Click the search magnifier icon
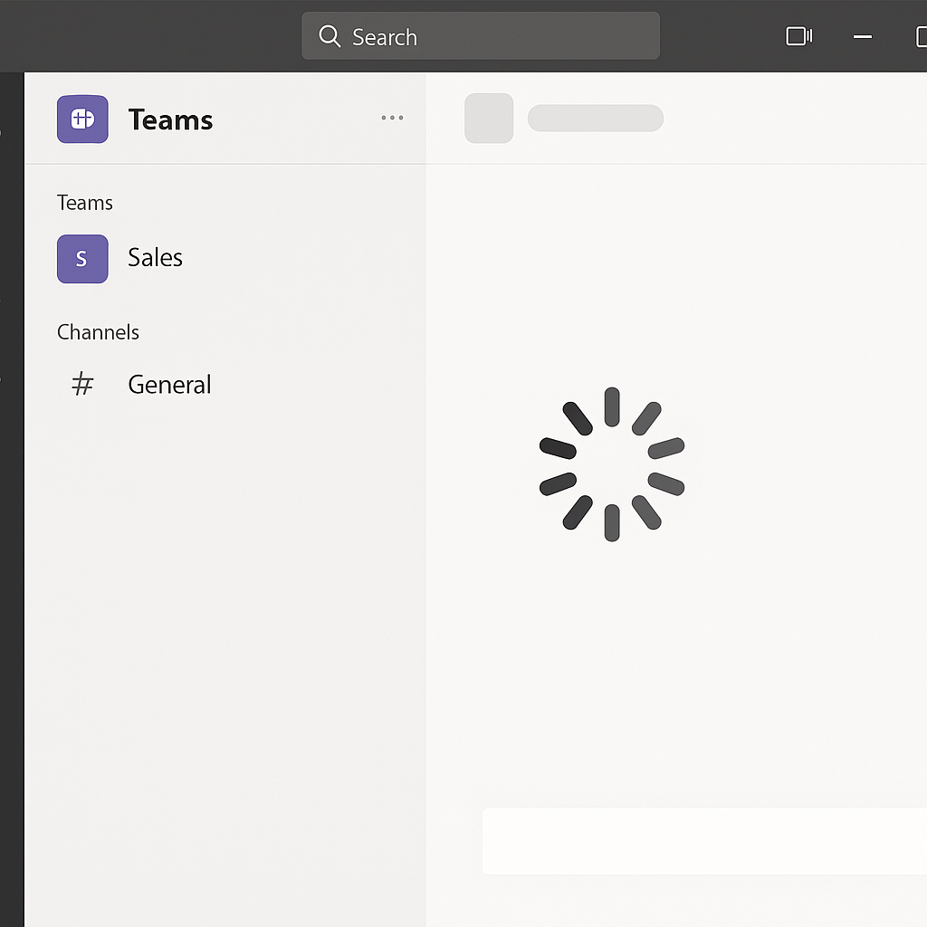The image size is (927, 927). (330, 36)
